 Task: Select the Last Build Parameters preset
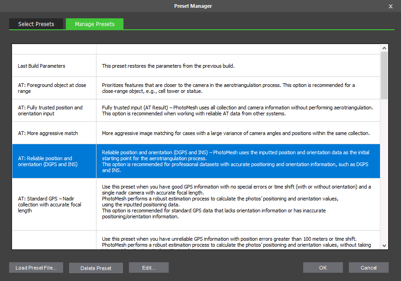click(x=42, y=66)
